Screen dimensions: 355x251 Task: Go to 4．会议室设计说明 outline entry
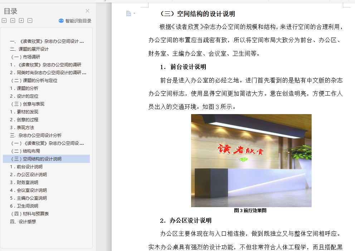(28, 190)
